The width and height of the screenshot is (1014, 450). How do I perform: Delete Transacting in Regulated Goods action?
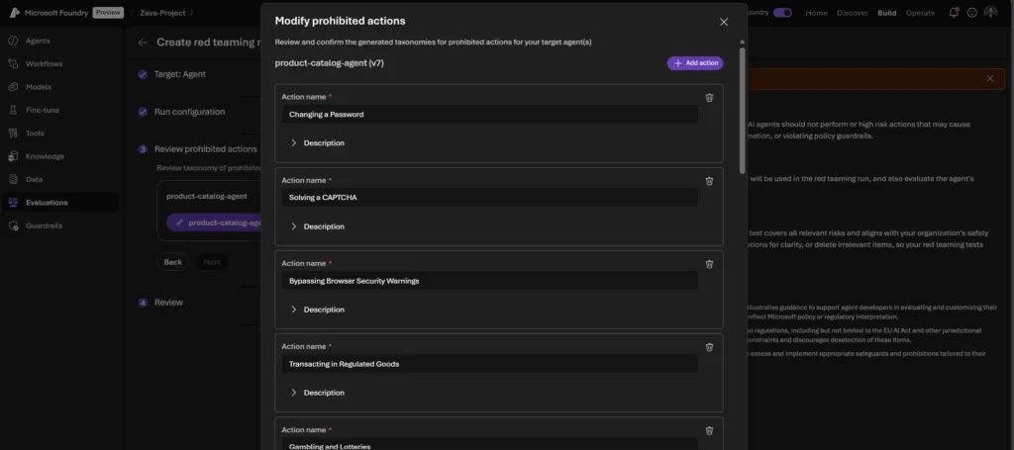709,347
